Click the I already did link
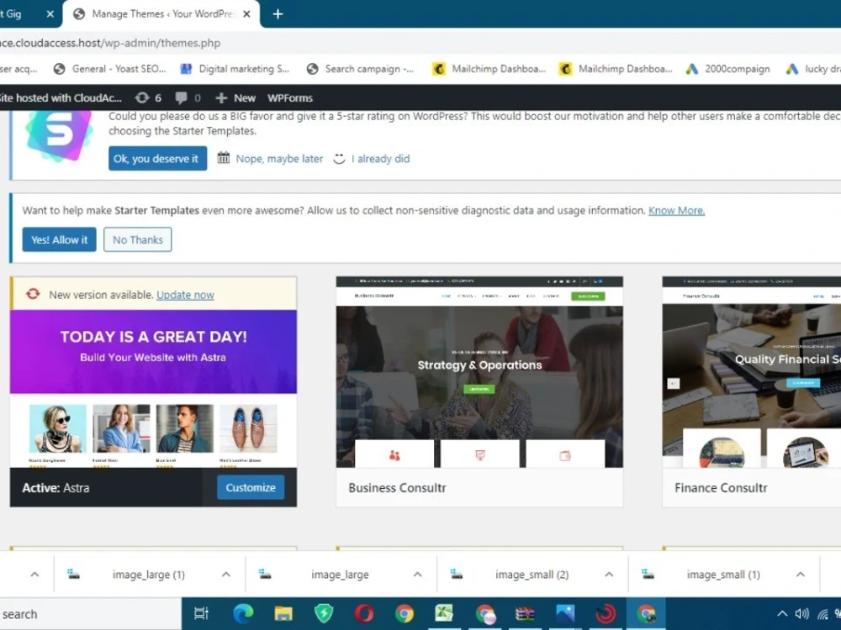This screenshot has width=841, height=630. click(x=380, y=159)
